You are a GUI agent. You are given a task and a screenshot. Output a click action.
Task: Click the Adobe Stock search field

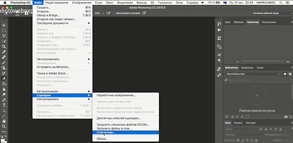[x=256, y=80]
